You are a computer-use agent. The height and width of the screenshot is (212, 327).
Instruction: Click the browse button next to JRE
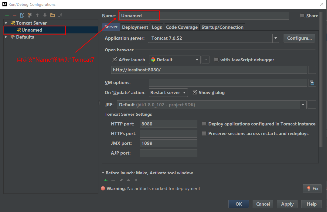[x=312, y=105]
